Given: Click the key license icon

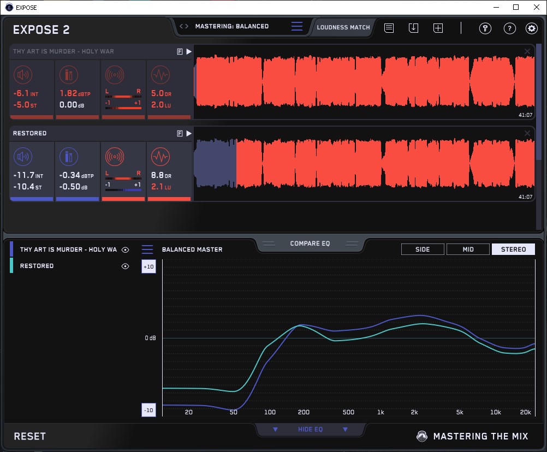Looking at the screenshot, I should (x=485, y=28).
